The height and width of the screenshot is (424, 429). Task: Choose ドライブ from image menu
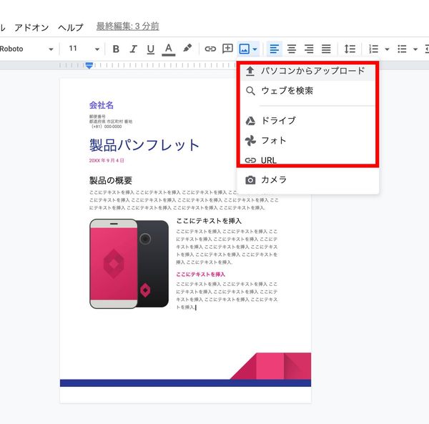[307, 121]
